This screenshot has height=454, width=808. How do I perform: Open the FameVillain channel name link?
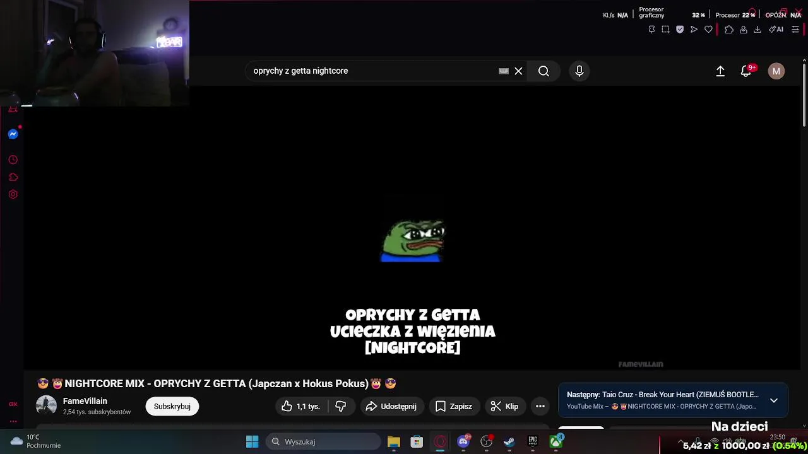85,401
